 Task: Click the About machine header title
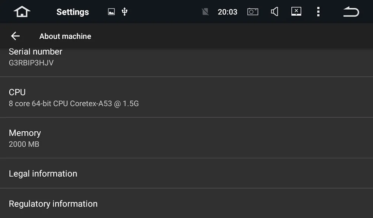pyautogui.click(x=65, y=36)
